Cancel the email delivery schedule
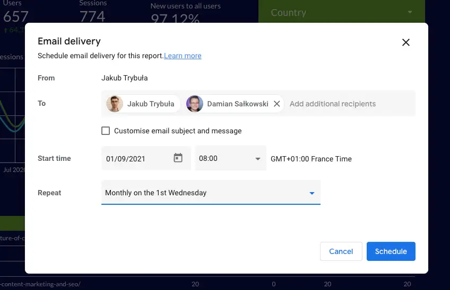The image size is (450, 290). [x=341, y=251]
